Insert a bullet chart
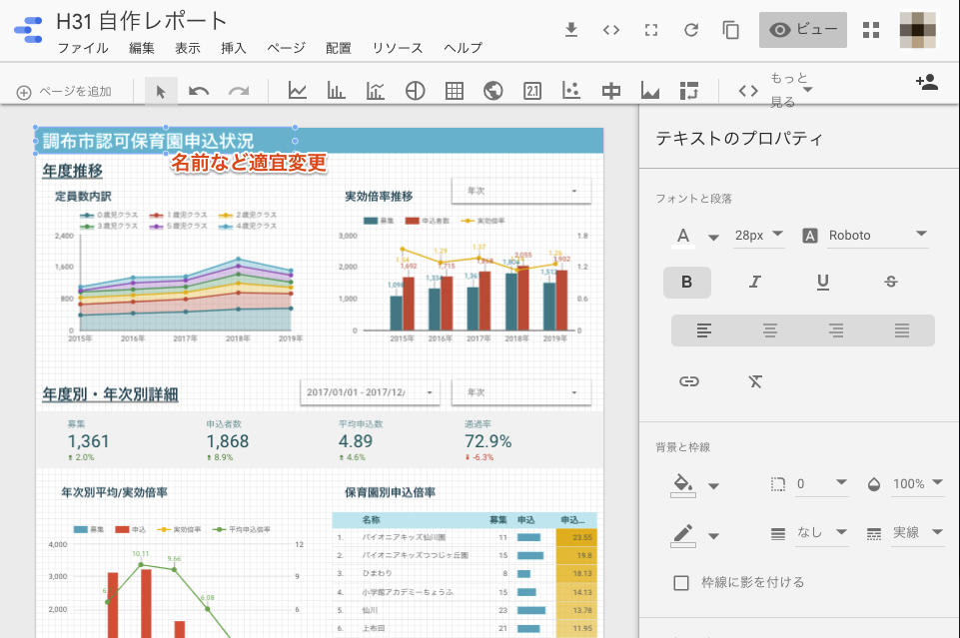The width and height of the screenshot is (960, 638). click(x=611, y=91)
